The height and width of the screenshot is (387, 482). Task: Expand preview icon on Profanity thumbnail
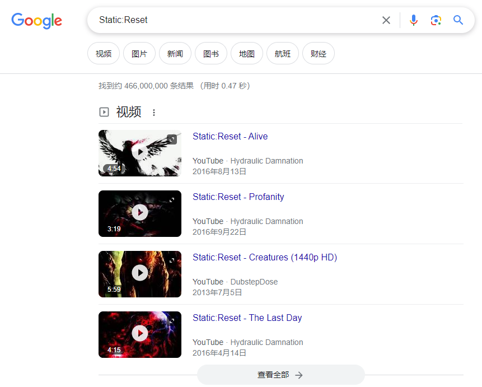point(172,200)
